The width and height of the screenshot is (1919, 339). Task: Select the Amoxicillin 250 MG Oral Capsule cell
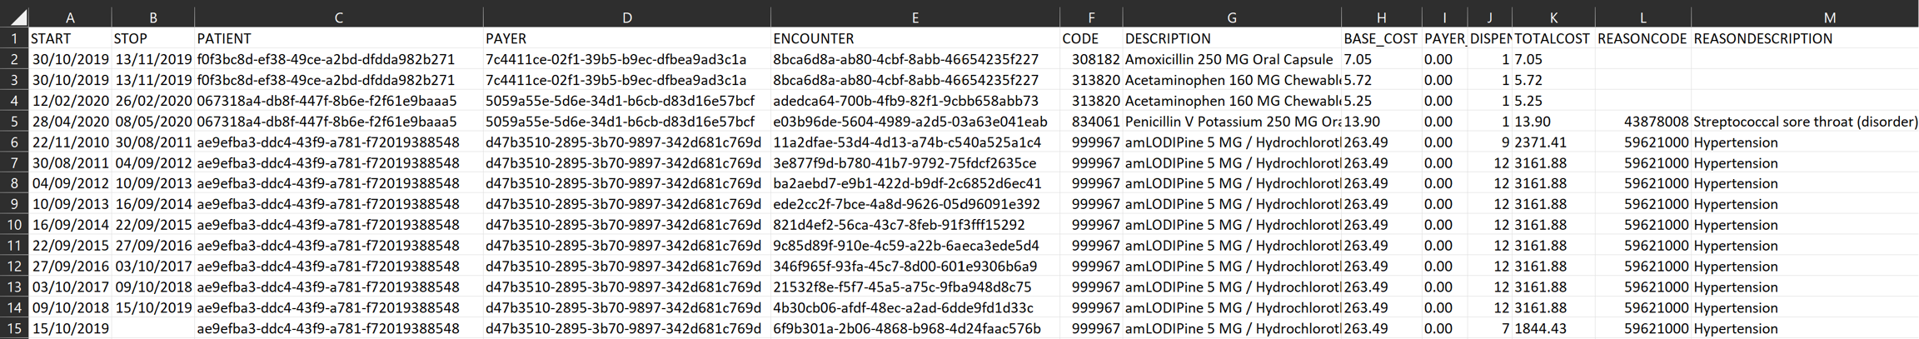click(x=1231, y=59)
